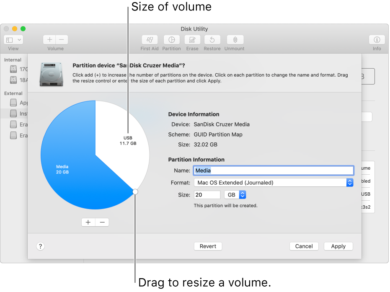Click the Restore toolbar icon

pos(212,39)
